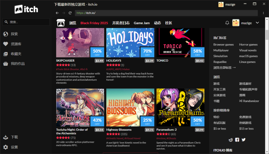Open 设置 in the sidebar
The image size is (269, 154).
tap(14, 147)
